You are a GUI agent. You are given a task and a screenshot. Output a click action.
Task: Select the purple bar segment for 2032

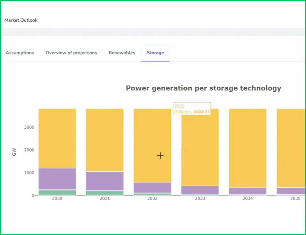(x=152, y=188)
